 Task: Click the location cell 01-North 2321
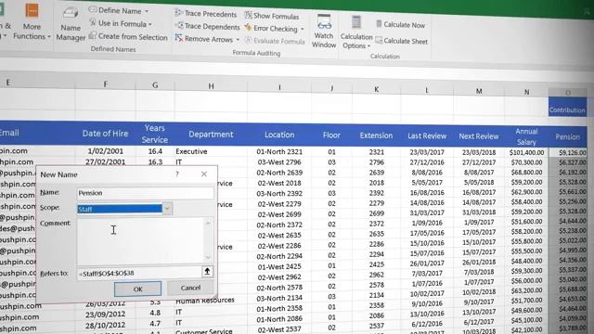click(279, 152)
